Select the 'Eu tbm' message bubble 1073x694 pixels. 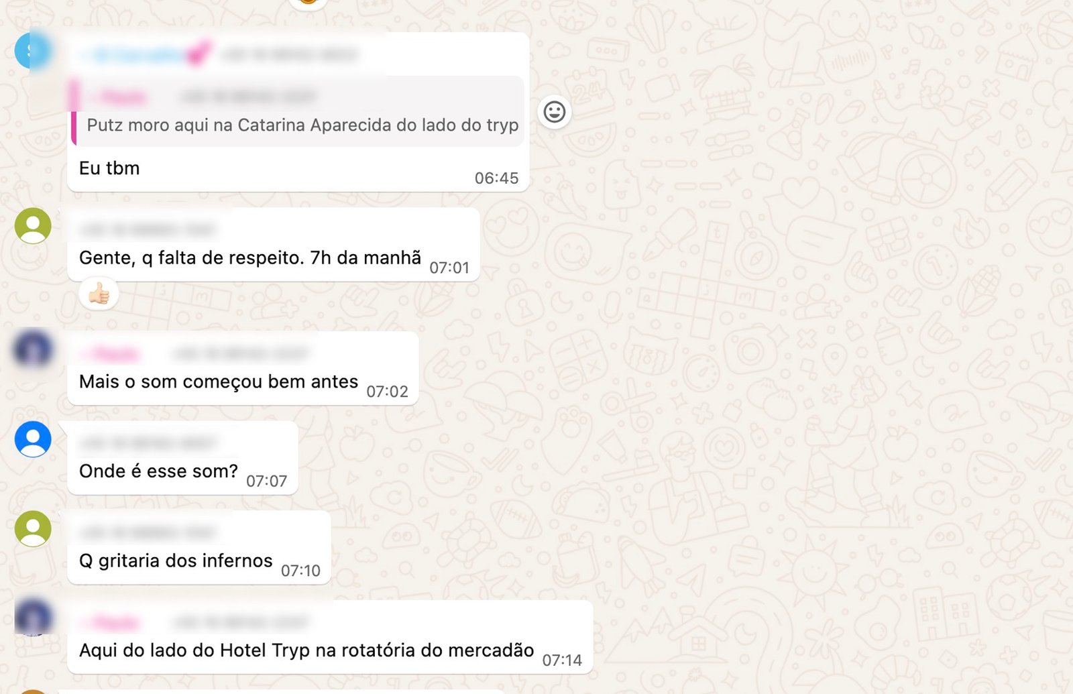(298, 112)
